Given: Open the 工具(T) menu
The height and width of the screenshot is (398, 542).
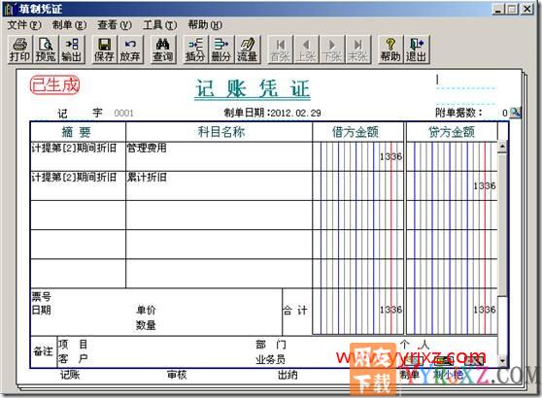Looking at the screenshot, I should 160,25.
